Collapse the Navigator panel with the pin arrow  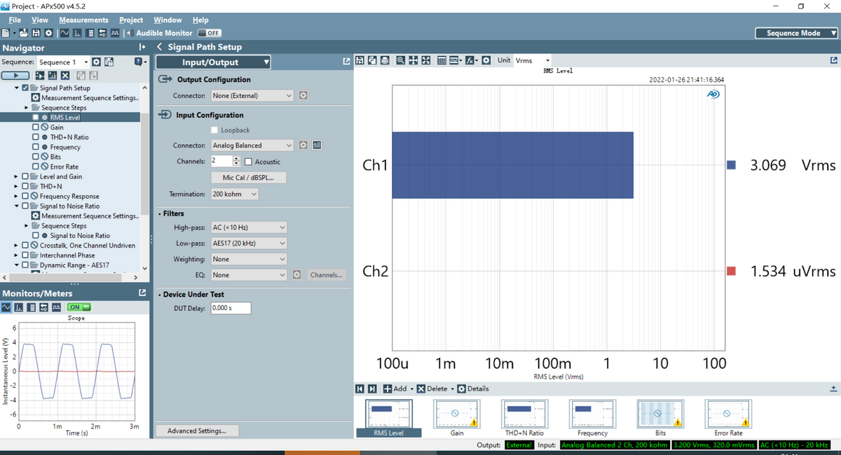(142, 48)
